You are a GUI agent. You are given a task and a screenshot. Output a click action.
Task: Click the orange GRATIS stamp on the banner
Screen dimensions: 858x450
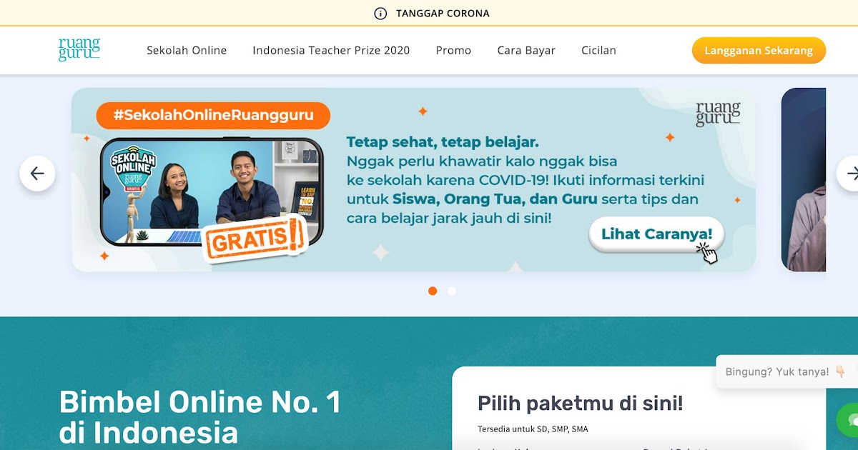coord(254,238)
